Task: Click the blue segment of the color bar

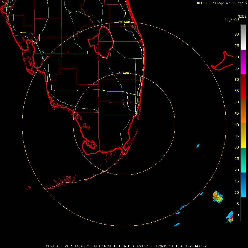Action: coord(243,185)
